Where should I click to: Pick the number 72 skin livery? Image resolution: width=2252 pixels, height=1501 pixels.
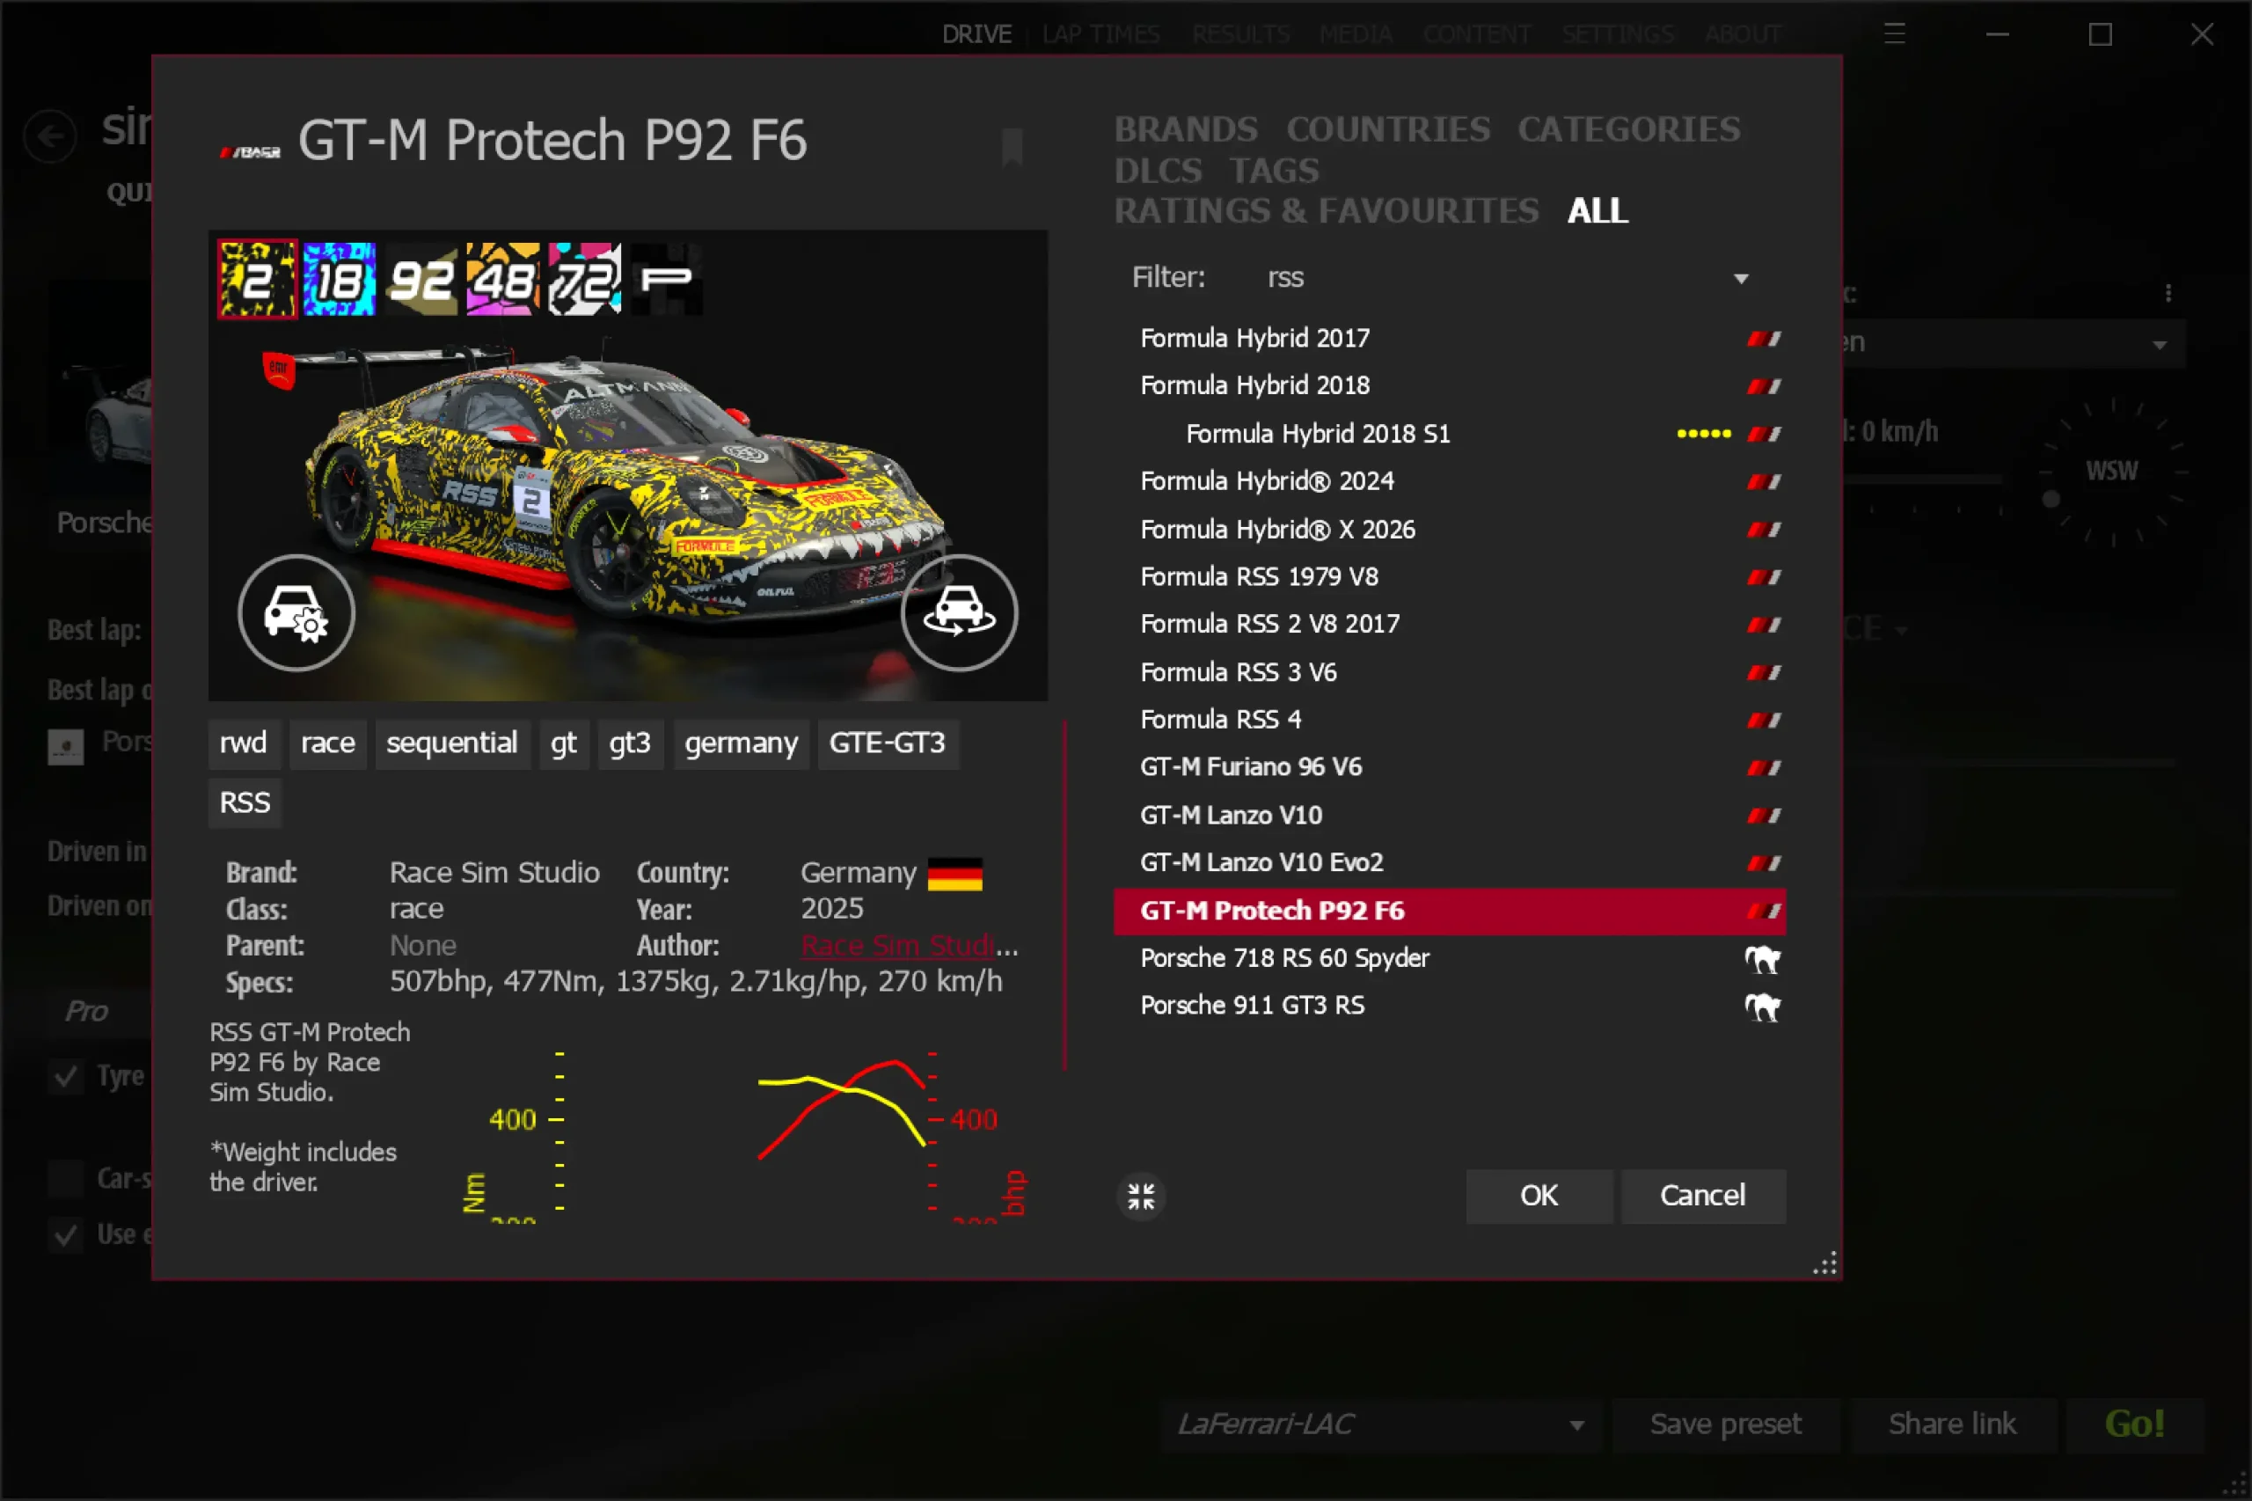pyautogui.click(x=584, y=280)
